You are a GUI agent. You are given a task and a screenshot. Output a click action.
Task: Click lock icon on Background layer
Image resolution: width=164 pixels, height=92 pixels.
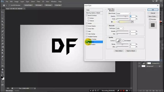click(x=160, y=66)
